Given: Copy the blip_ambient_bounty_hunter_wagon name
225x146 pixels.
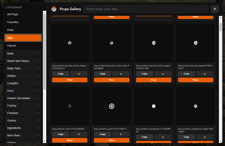Looking at the screenshot, I should [144, 74].
